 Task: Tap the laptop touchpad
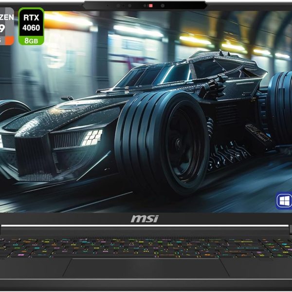point(146,267)
